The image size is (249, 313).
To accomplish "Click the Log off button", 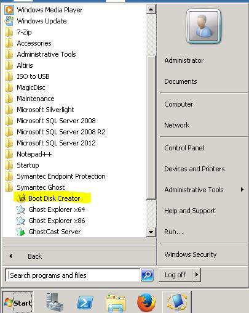I will click(175, 275).
